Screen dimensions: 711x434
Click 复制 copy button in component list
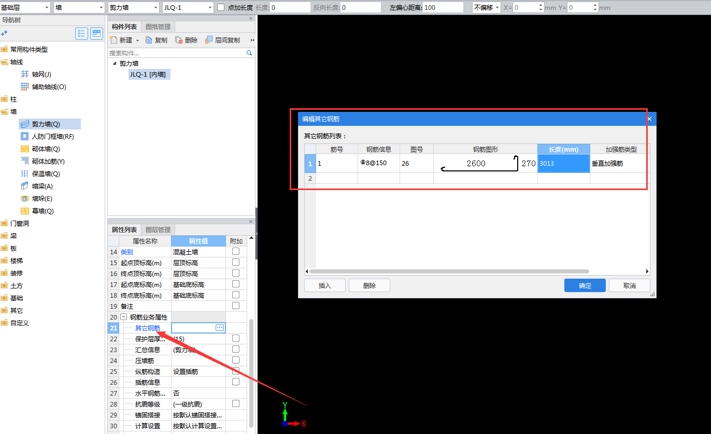(157, 40)
